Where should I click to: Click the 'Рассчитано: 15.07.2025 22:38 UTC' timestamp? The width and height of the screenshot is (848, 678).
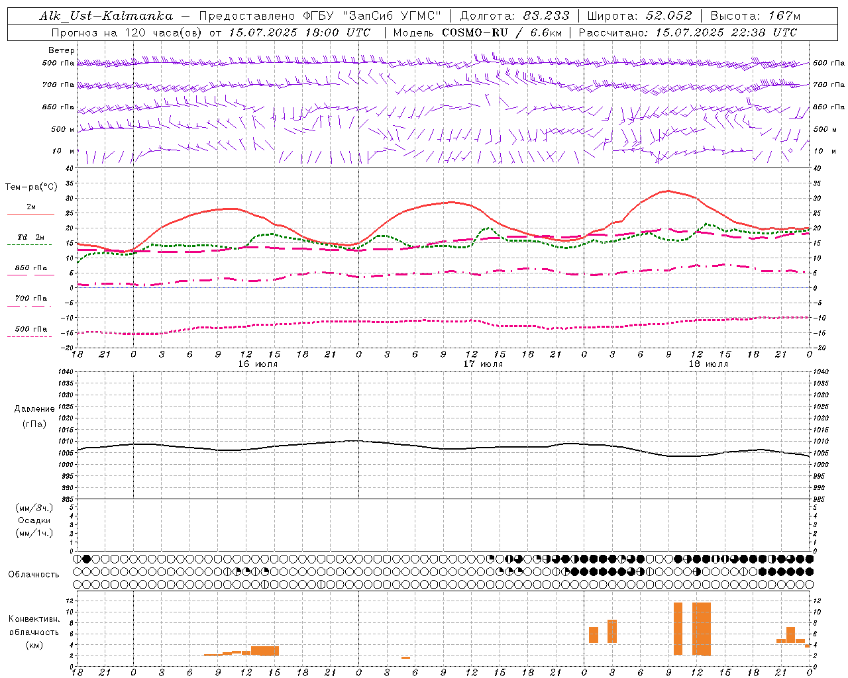click(x=688, y=32)
